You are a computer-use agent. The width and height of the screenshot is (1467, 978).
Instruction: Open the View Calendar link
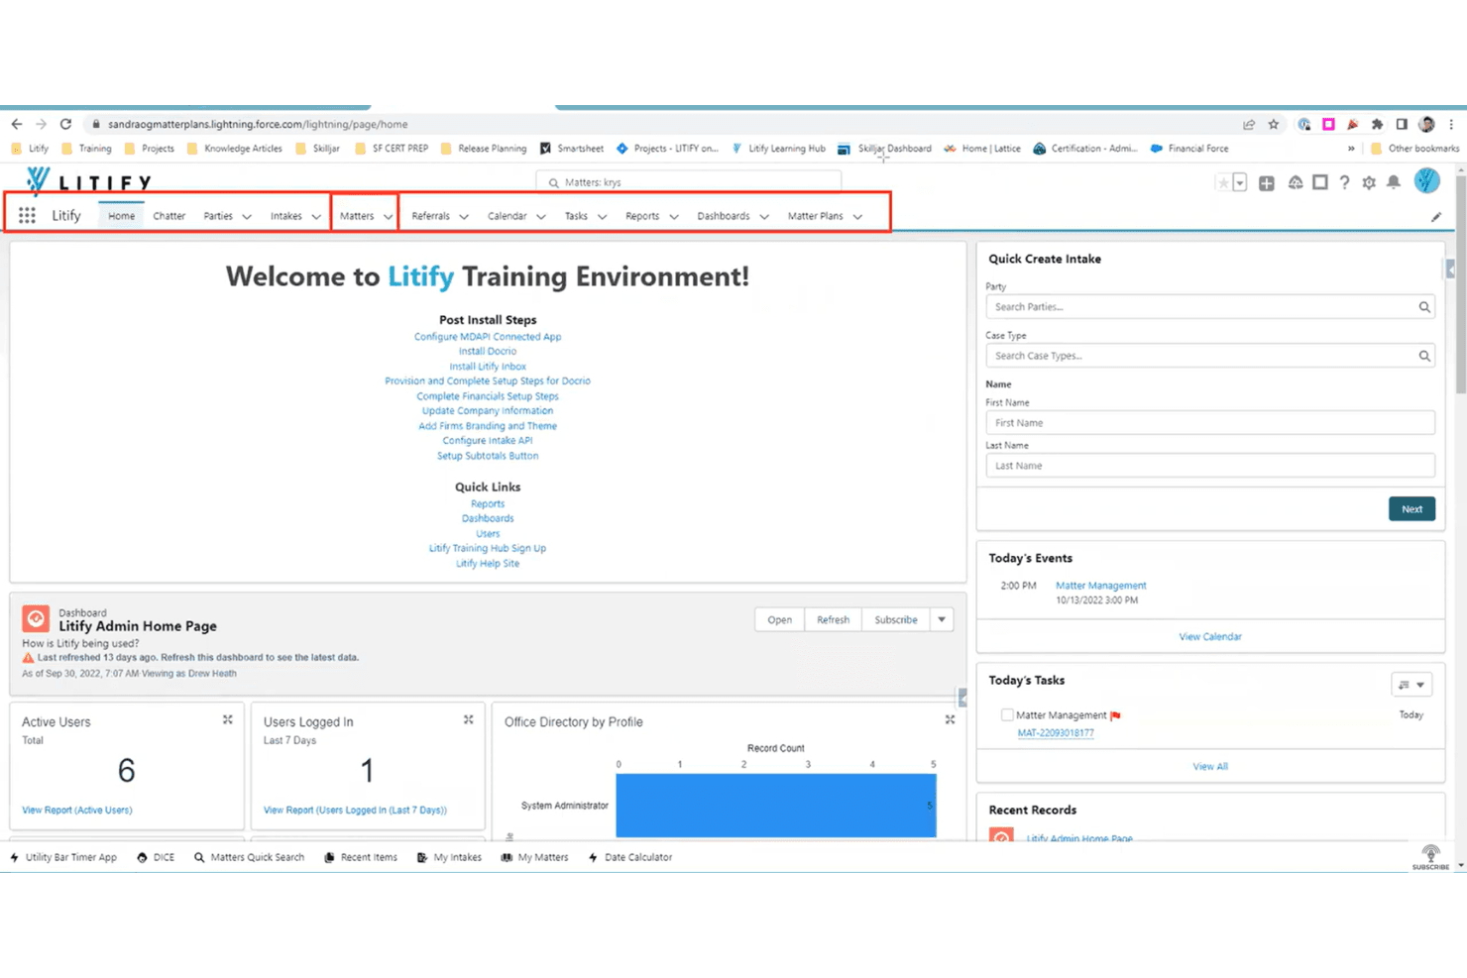pos(1210,637)
